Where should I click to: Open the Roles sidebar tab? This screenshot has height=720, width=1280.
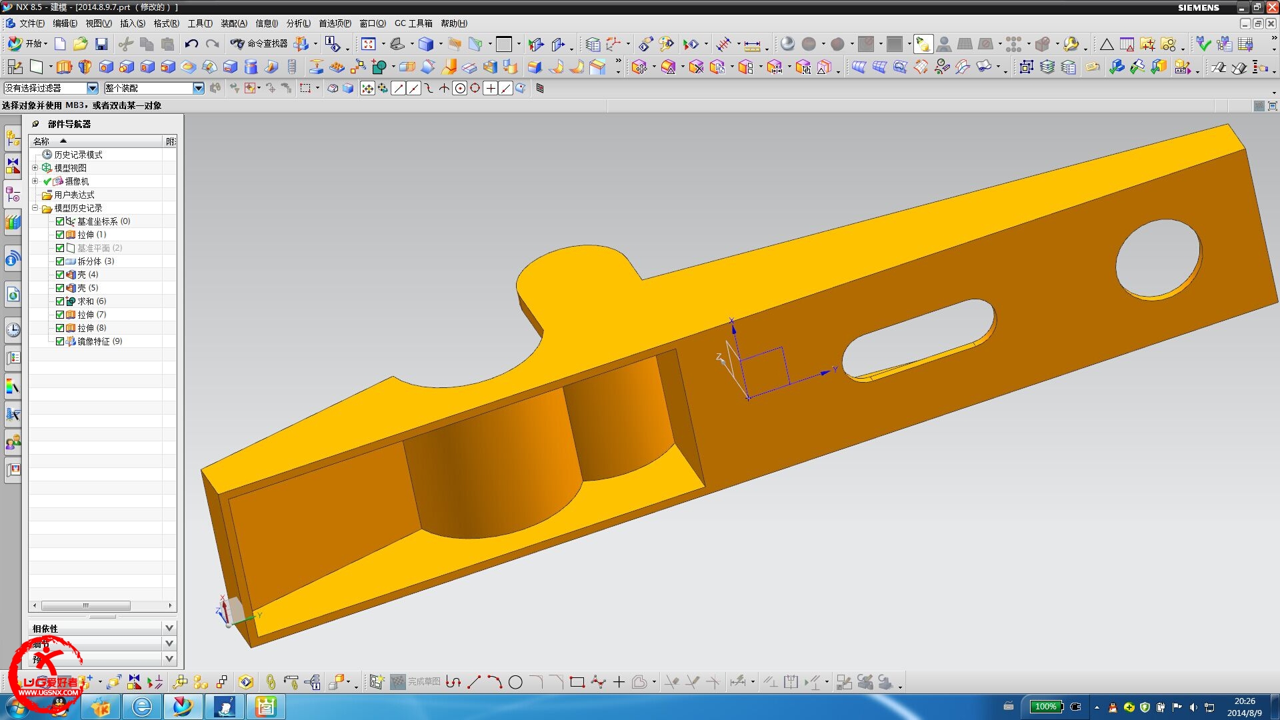click(13, 441)
